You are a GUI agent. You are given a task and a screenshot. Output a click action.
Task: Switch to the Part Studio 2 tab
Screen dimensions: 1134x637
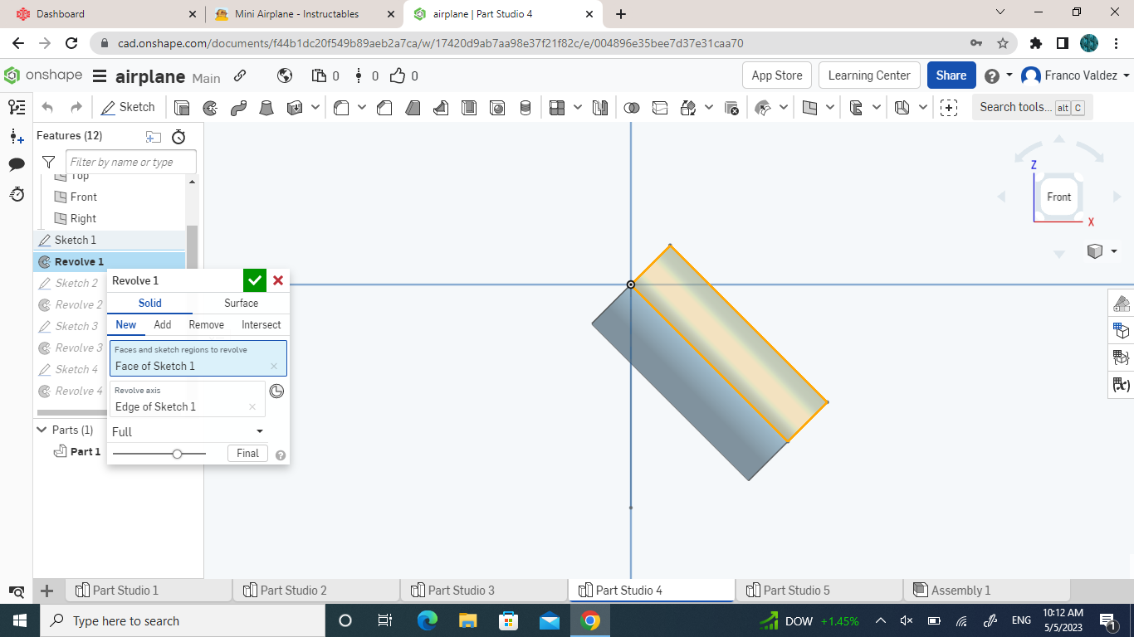(316, 590)
